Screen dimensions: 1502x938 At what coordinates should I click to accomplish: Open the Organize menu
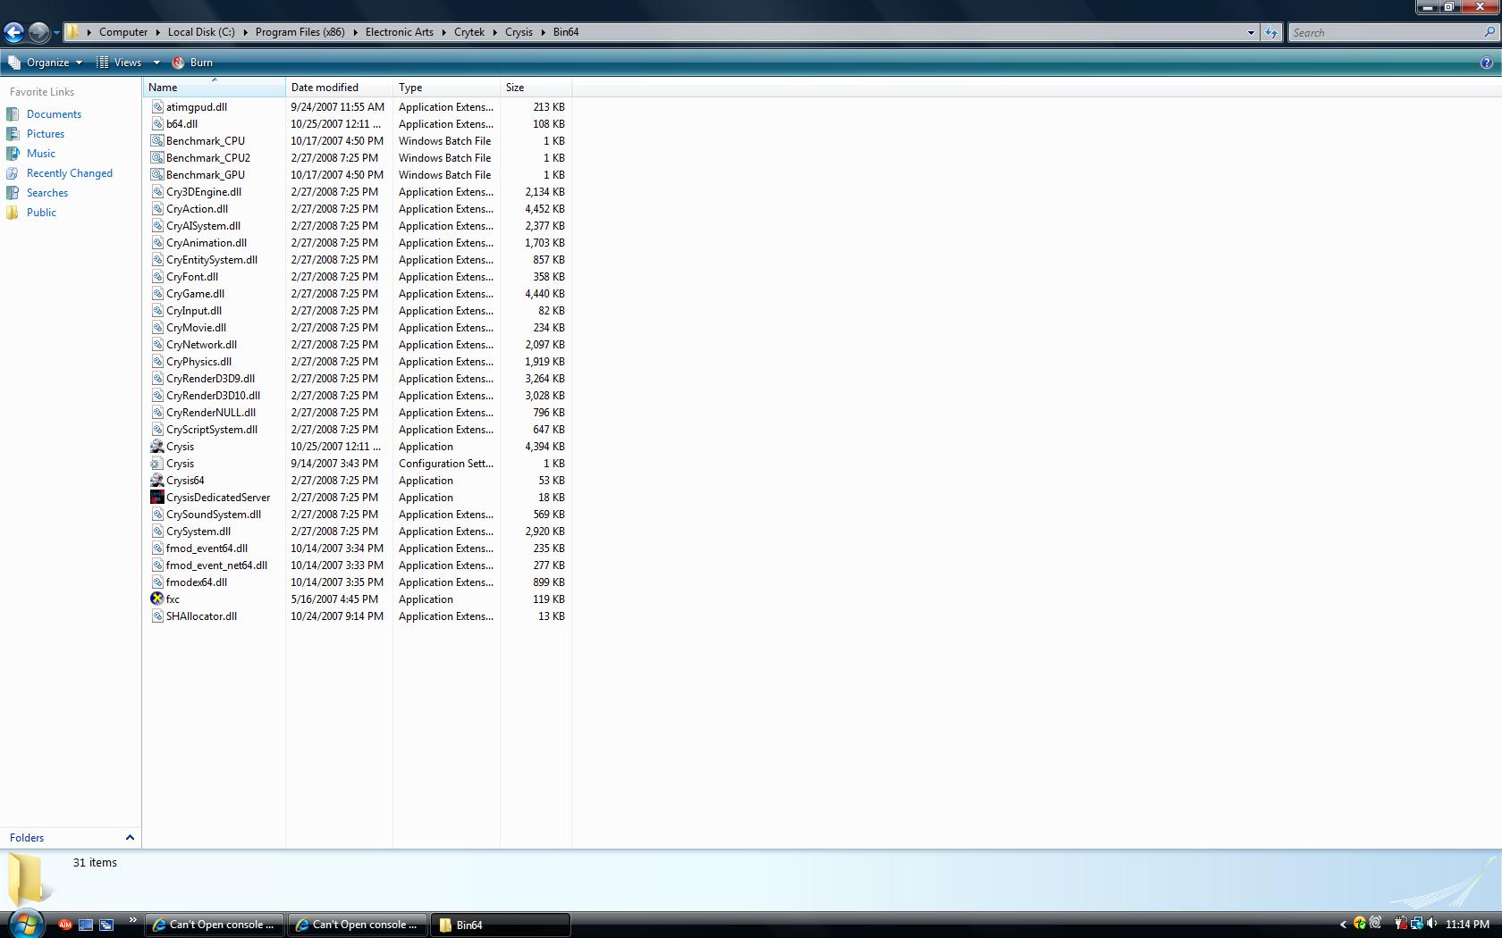coord(45,63)
